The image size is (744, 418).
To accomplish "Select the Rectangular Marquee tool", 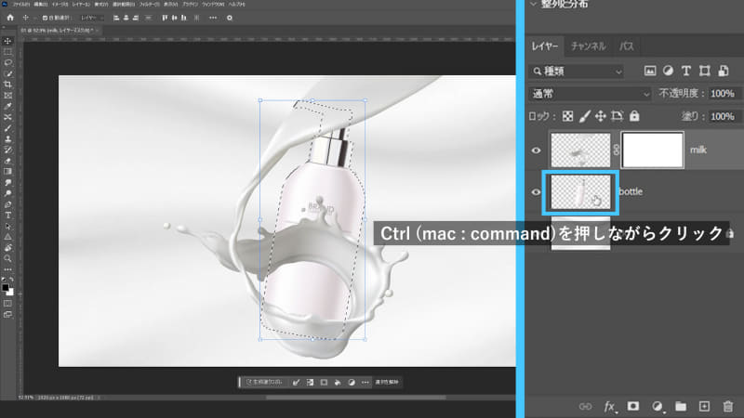I will (7, 52).
